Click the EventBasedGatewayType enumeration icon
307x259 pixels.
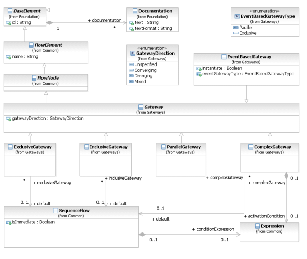tap(237, 16)
